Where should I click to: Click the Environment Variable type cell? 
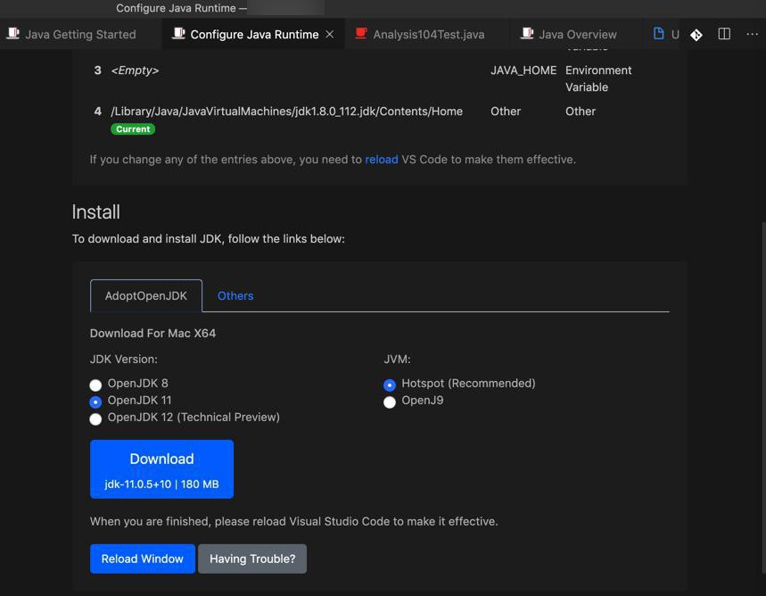pos(598,79)
